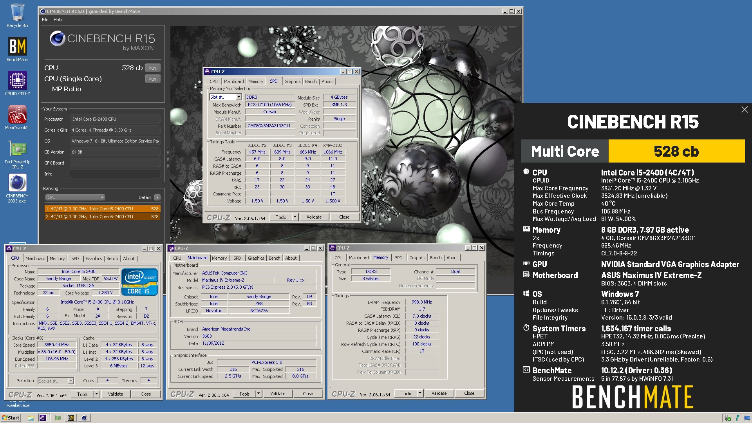Click the Processor field 'Intel Core i5-2400 CPU'
This screenshot has width=752, height=423.
point(115,119)
